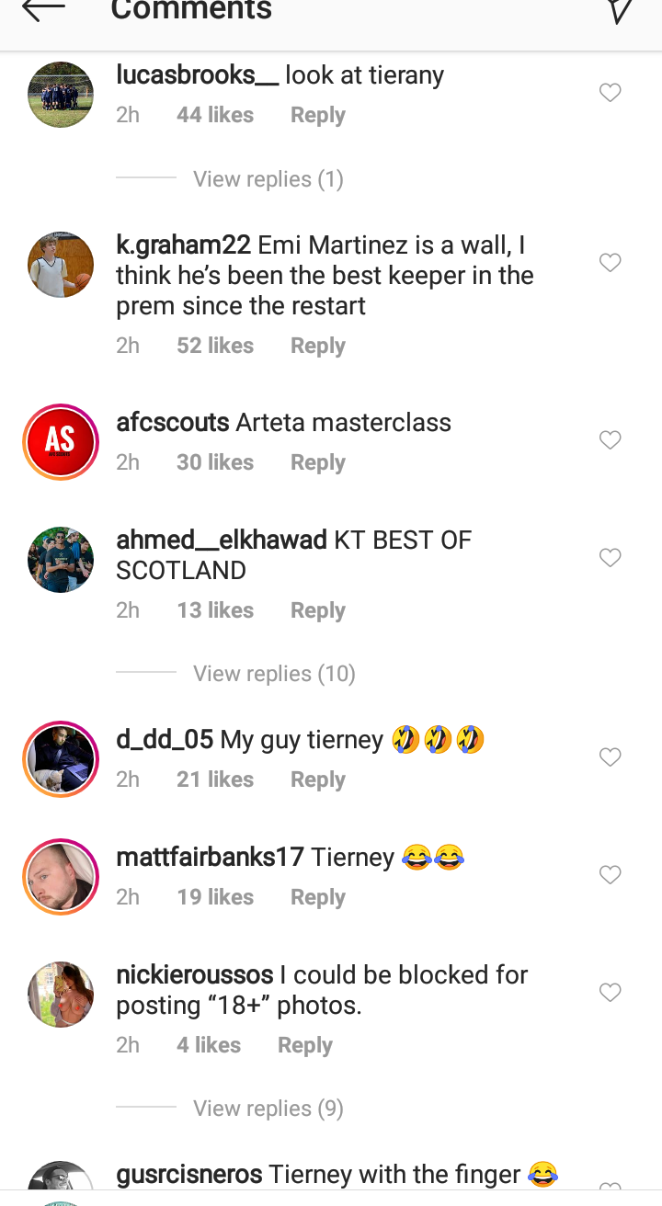Expand View replies (1) under lucasbrooks__
Viewport: 662px width, 1206px height.
click(x=268, y=178)
